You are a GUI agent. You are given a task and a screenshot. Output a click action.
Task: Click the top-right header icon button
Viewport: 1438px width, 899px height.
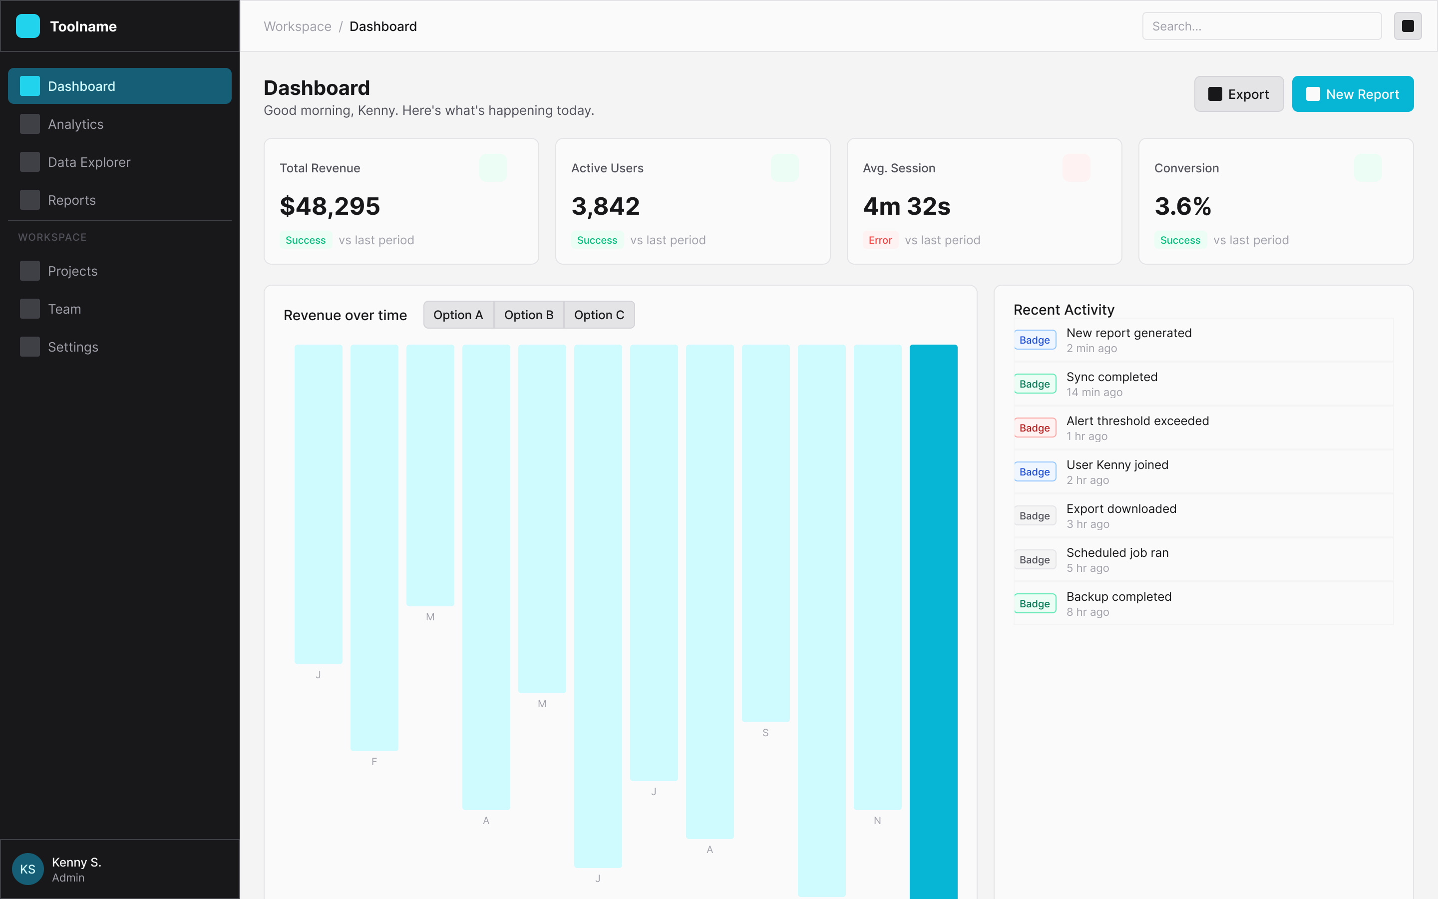[1407, 26]
